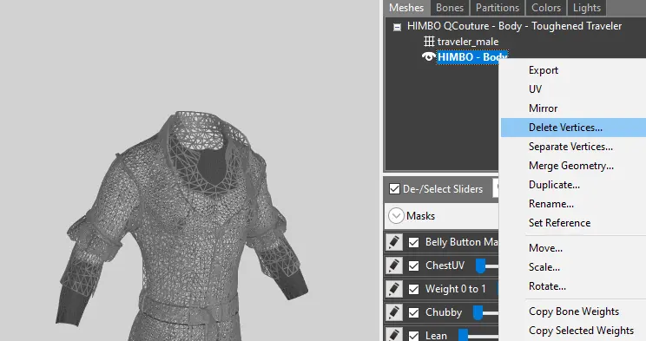The image size is (646, 341).
Task: Click the pencil edit icon for Chubby slider
Action: point(394,312)
